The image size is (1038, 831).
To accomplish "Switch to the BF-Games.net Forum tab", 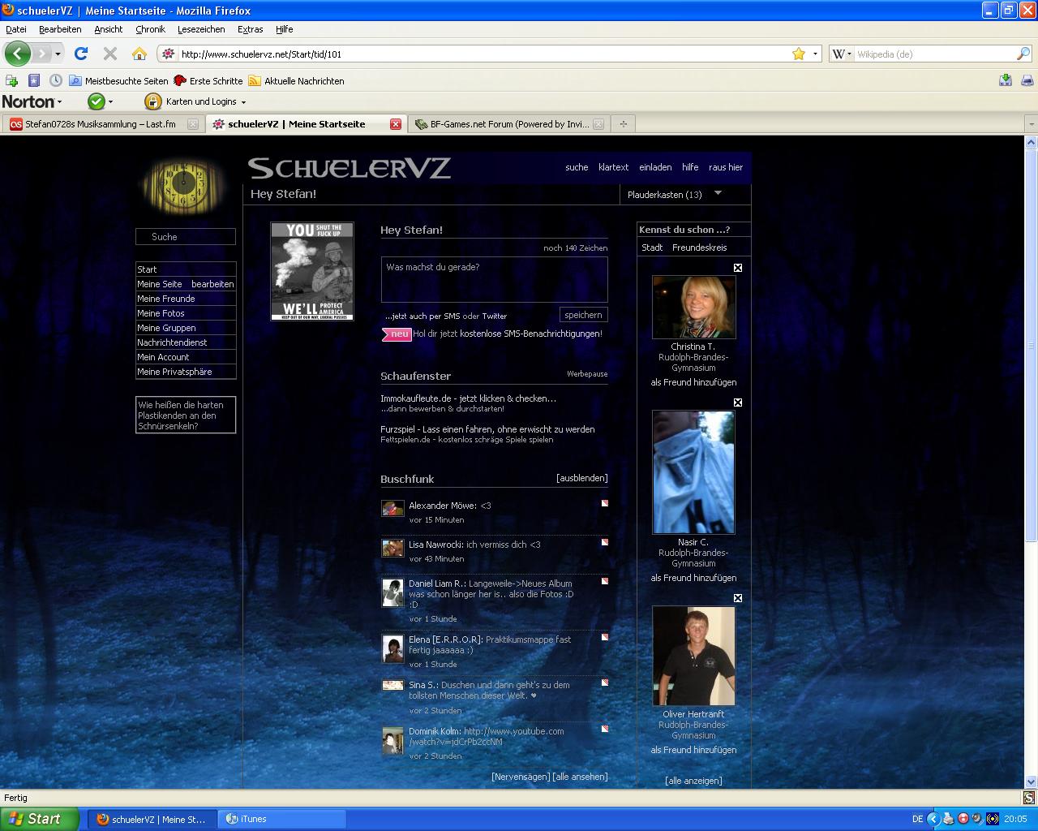I will [509, 124].
